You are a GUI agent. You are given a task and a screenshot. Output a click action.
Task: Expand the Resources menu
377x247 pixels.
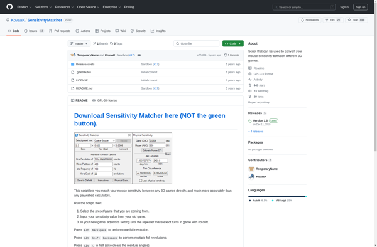64,7
